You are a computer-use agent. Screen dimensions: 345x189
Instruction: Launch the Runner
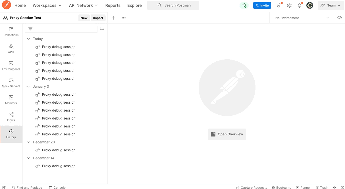[303, 187]
